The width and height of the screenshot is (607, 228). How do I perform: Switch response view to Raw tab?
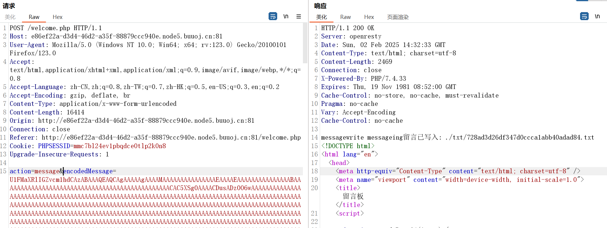click(346, 17)
